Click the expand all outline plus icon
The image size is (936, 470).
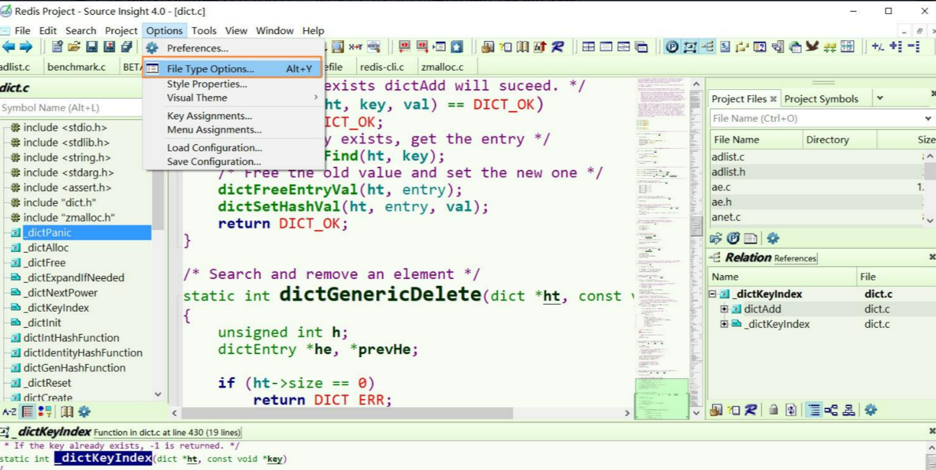[896, 47]
